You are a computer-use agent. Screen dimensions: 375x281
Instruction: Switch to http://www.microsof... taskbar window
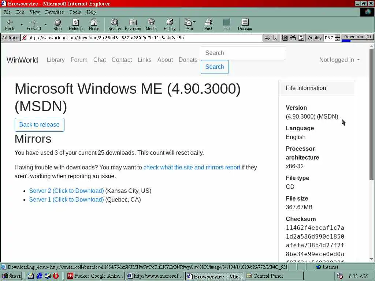[155, 276]
